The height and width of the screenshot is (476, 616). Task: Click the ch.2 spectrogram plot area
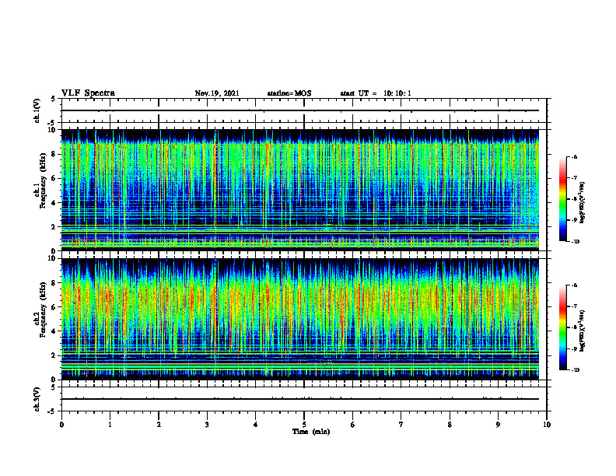coord(304,319)
